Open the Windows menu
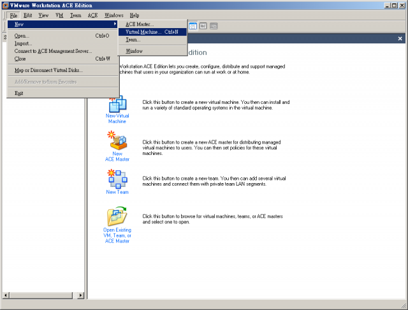Screen dimensions: 408x310 tap(114, 15)
